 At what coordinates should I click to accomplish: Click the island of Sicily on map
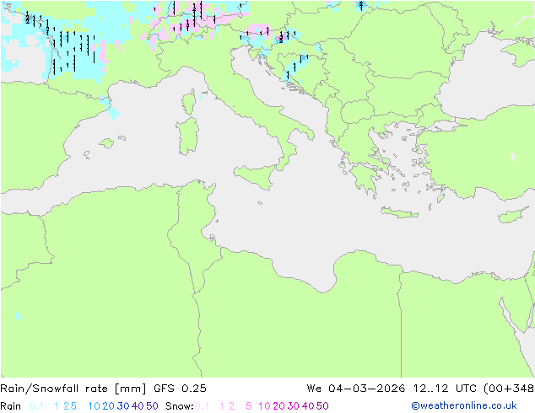(257, 175)
